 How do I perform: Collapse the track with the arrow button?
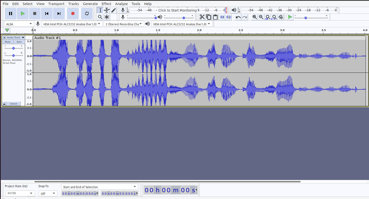(4, 104)
